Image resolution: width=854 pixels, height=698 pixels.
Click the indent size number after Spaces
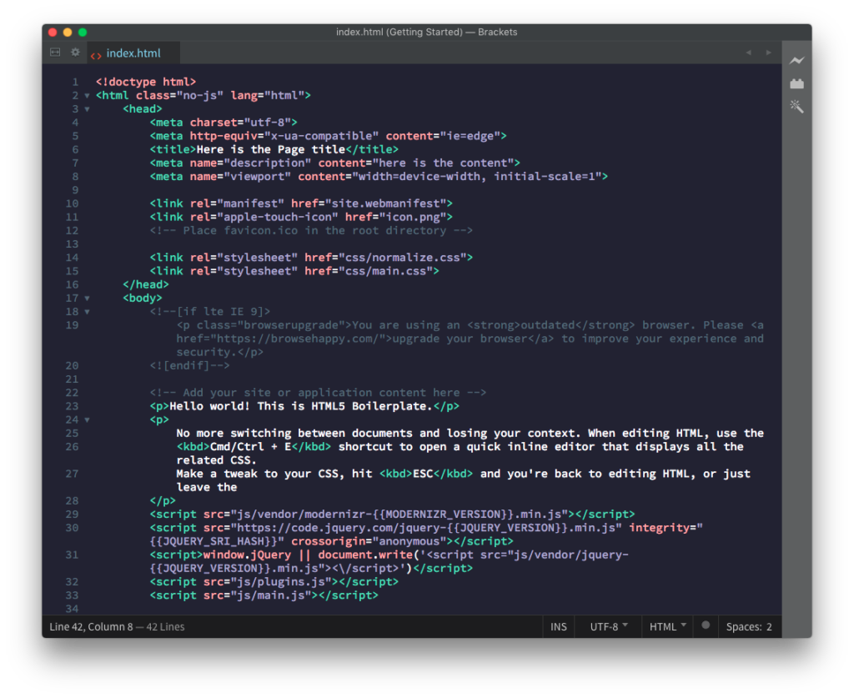[x=769, y=627]
